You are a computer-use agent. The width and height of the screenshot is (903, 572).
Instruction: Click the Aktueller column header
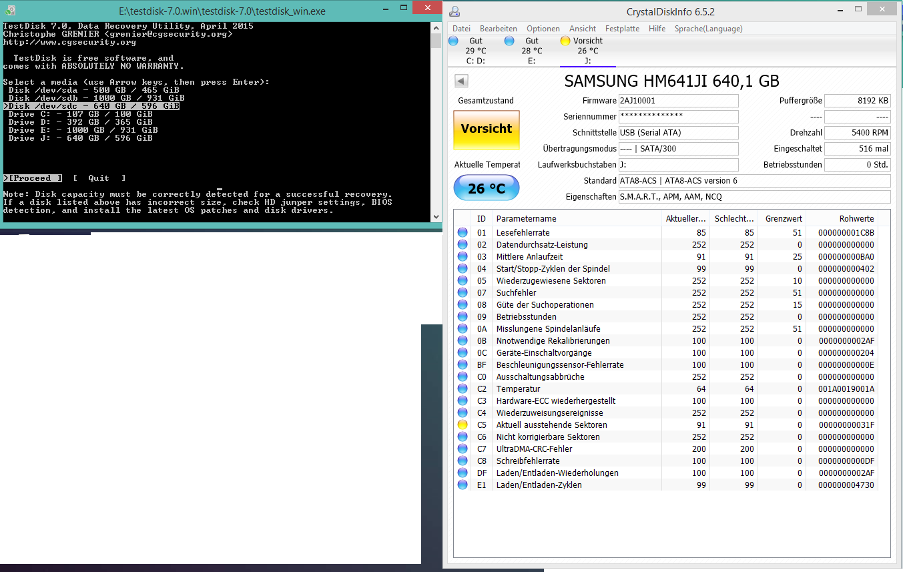685,219
